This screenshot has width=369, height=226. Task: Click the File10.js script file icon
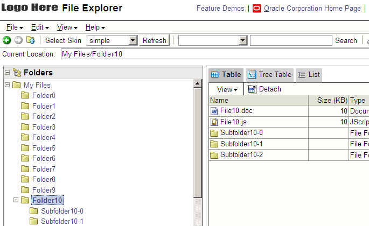point(214,122)
